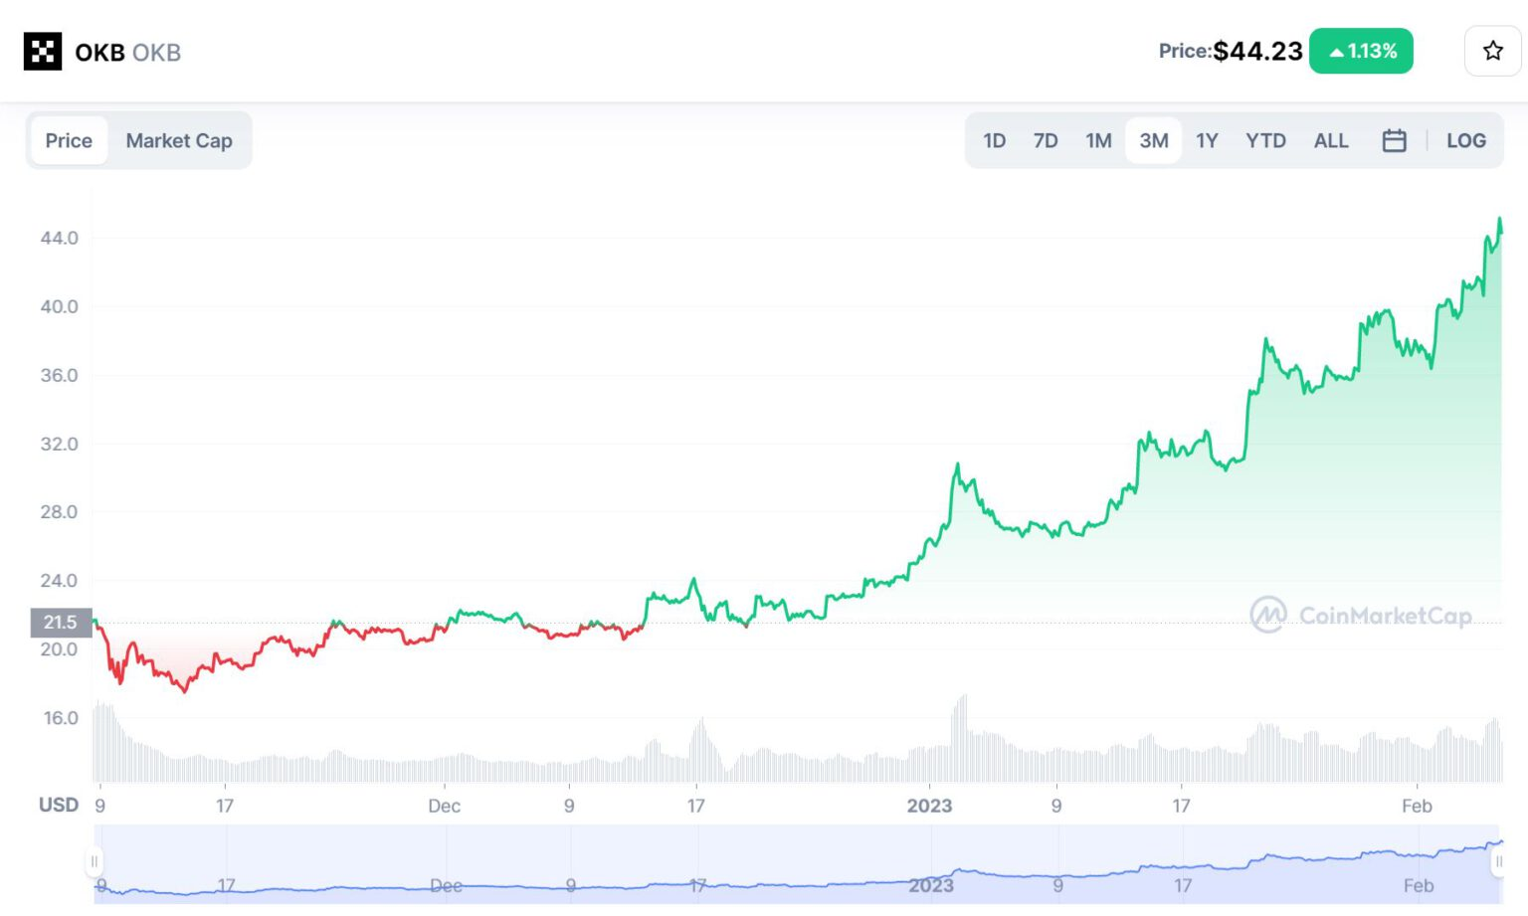Open the calendar date range picker
Image resolution: width=1528 pixels, height=916 pixels.
click(x=1394, y=141)
